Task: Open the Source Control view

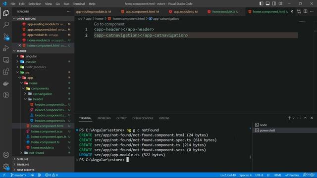Action: point(6,37)
